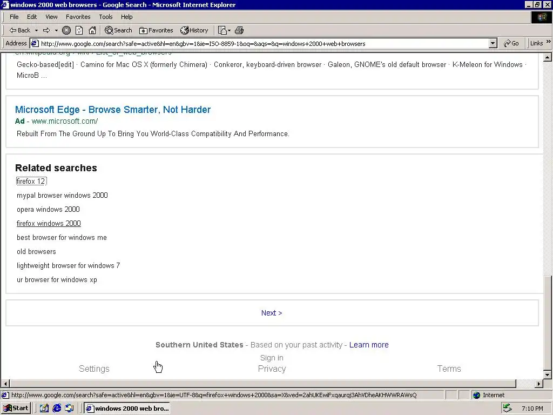Launch Outlook Express quick launch icon
The height and width of the screenshot is (415, 553).
point(70,409)
